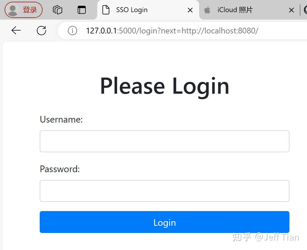
Task: Click the red 登录 profile sign-in button
Action: click(x=24, y=10)
